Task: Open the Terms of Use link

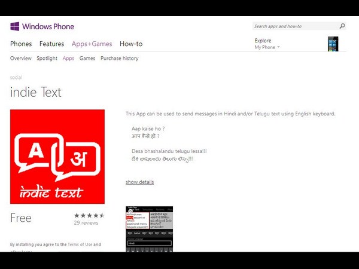Action: click(x=80, y=244)
